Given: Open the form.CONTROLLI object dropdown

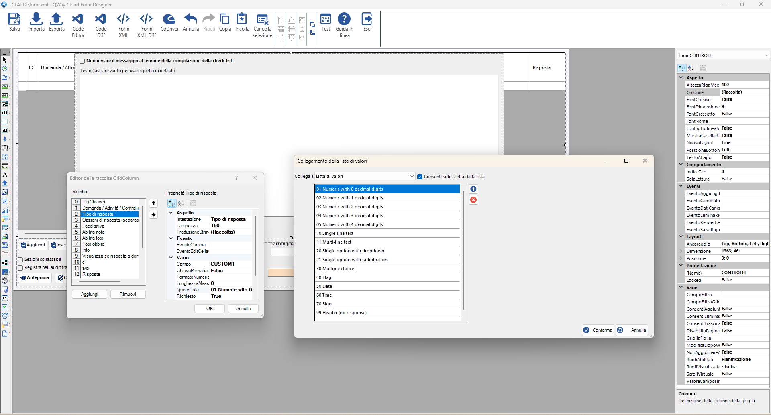Looking at the screenshot, I should coord(766,55).
